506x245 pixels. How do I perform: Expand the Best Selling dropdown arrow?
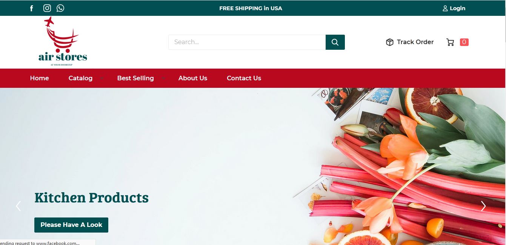[x=163, y=78]
